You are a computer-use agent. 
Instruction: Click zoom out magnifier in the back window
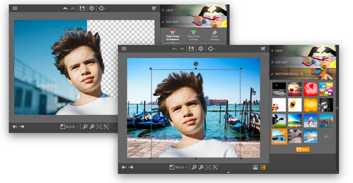pos(85,127)
